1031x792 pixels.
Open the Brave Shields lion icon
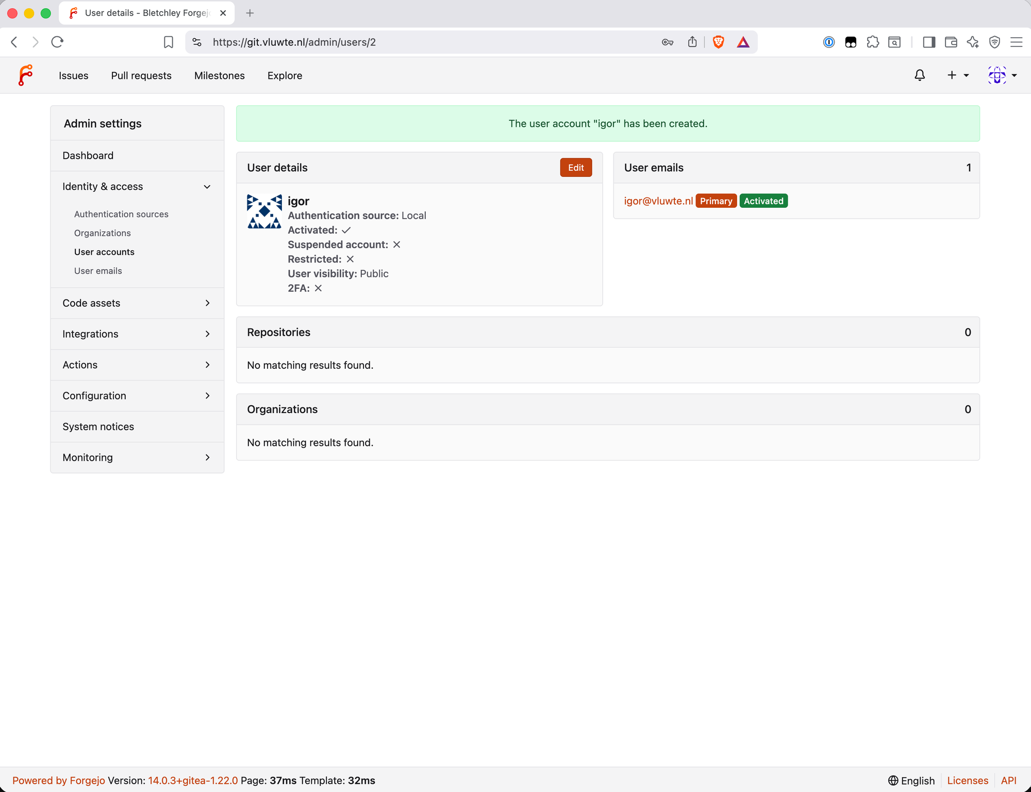coord(718,42)
